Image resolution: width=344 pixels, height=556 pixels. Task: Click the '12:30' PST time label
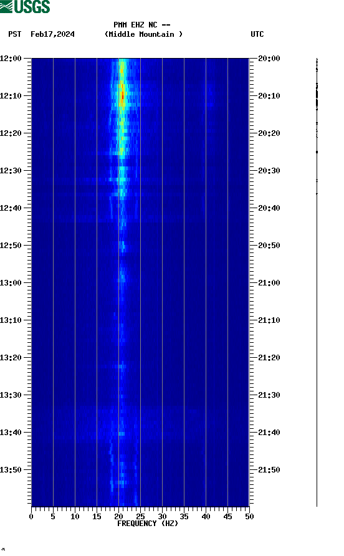coord(11,171)
